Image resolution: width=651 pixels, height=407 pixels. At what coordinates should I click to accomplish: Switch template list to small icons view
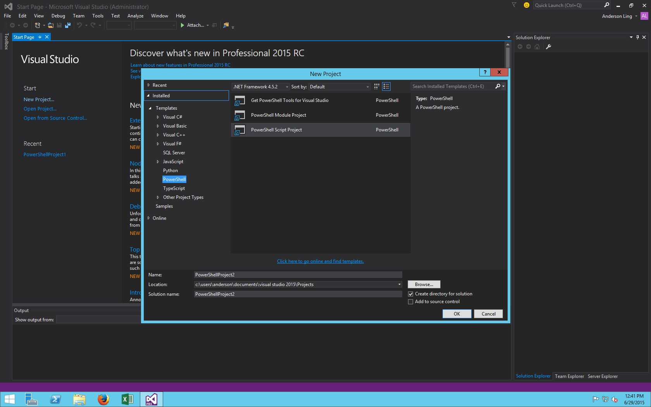click(377, 86)
